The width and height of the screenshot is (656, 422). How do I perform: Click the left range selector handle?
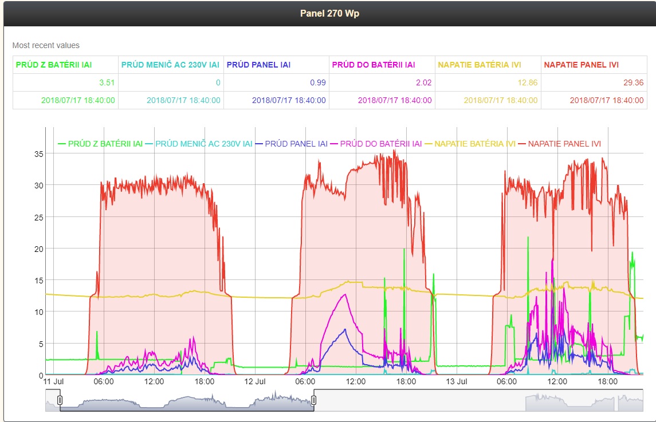60,400
